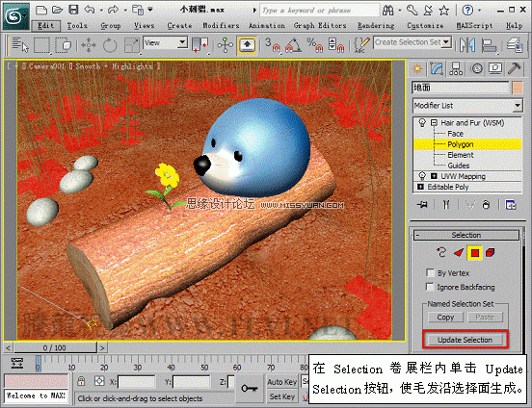The width and height of the screenshot is (532, 408).
Task: Select Guides sub-object level in stack
Action: click(459, 166)
